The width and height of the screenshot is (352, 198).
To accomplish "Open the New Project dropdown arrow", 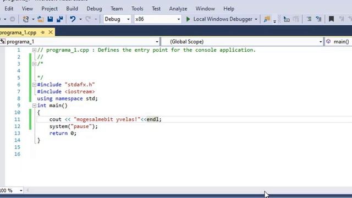I will pyautogui.click(x=33, y=19).
